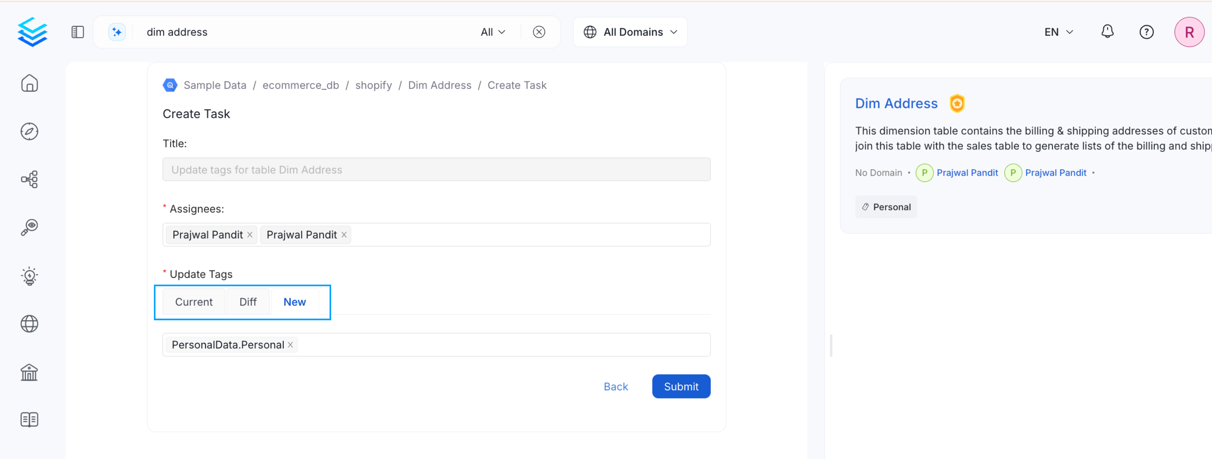Viewport: 1212px width, 459px height.
Task: Switch to the Diff tab under Update Tags
Action: 248,302
